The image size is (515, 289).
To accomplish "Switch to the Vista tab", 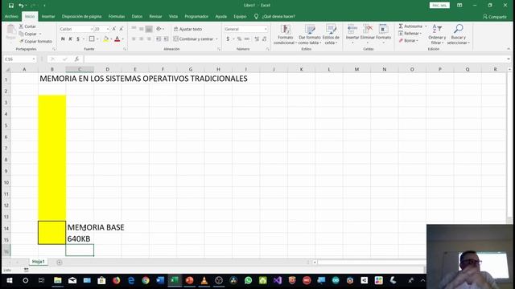I will point(173,16).
